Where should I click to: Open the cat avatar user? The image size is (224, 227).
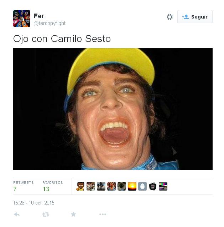click(x=122, y=186)
